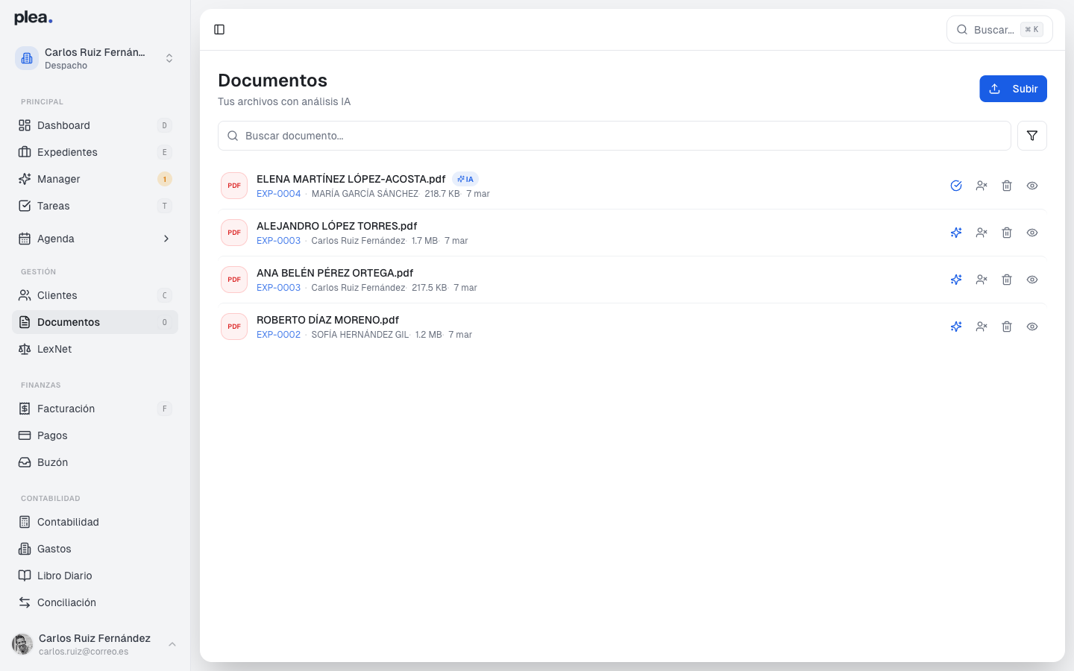Viewport: 1074px width, 671px height.
Task: Navigate to Contabilidad
Action: (95, 522)
